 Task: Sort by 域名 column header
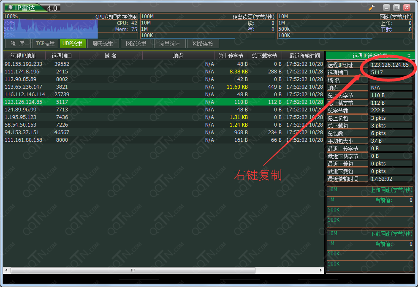pos(111,56)
